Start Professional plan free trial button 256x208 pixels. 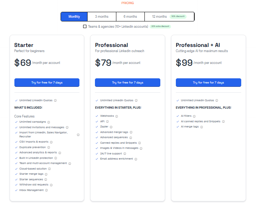pyautogui.click(x=127, y=82)
